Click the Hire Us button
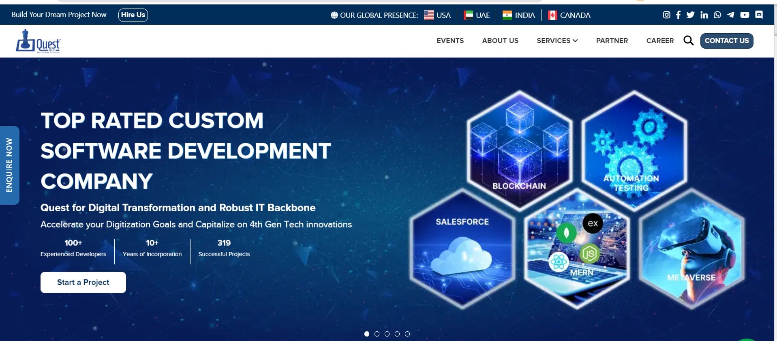Image resolution: width=777 pixels, height=341 pixels. [133, 15]
